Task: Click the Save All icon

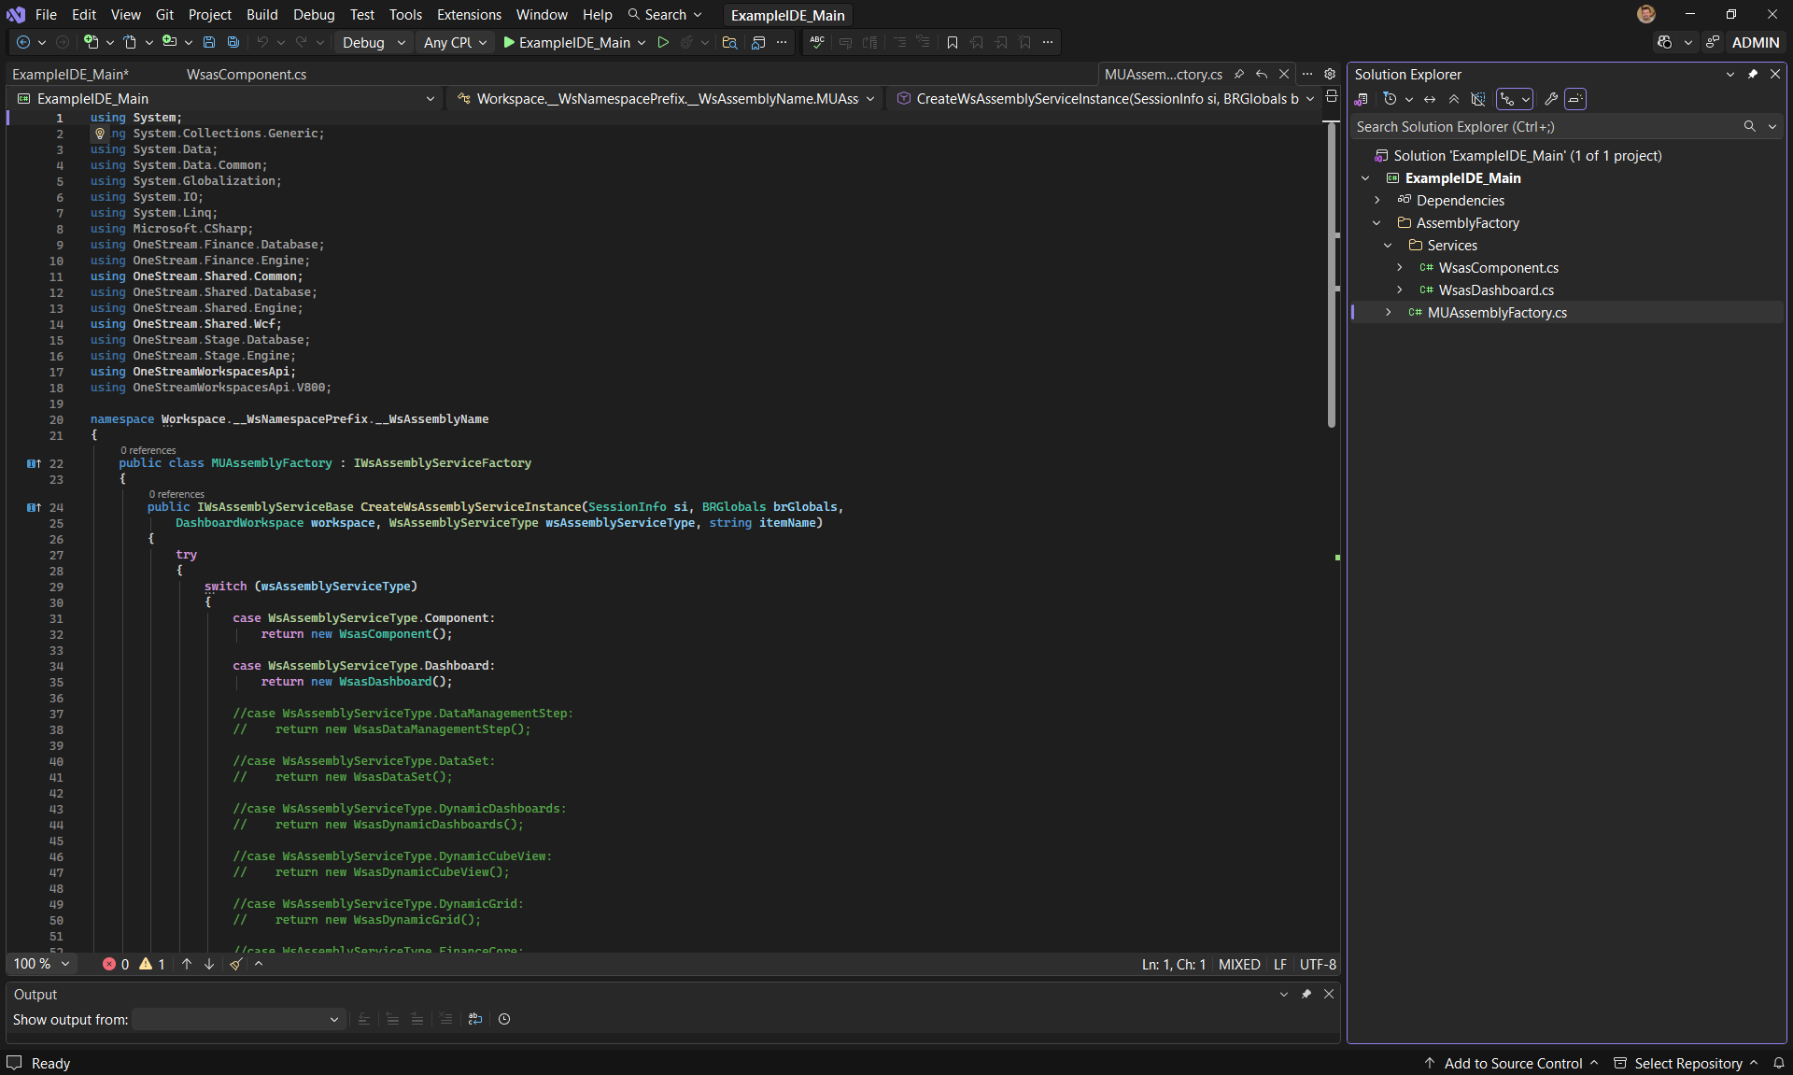Action: [x=233, y=42]
